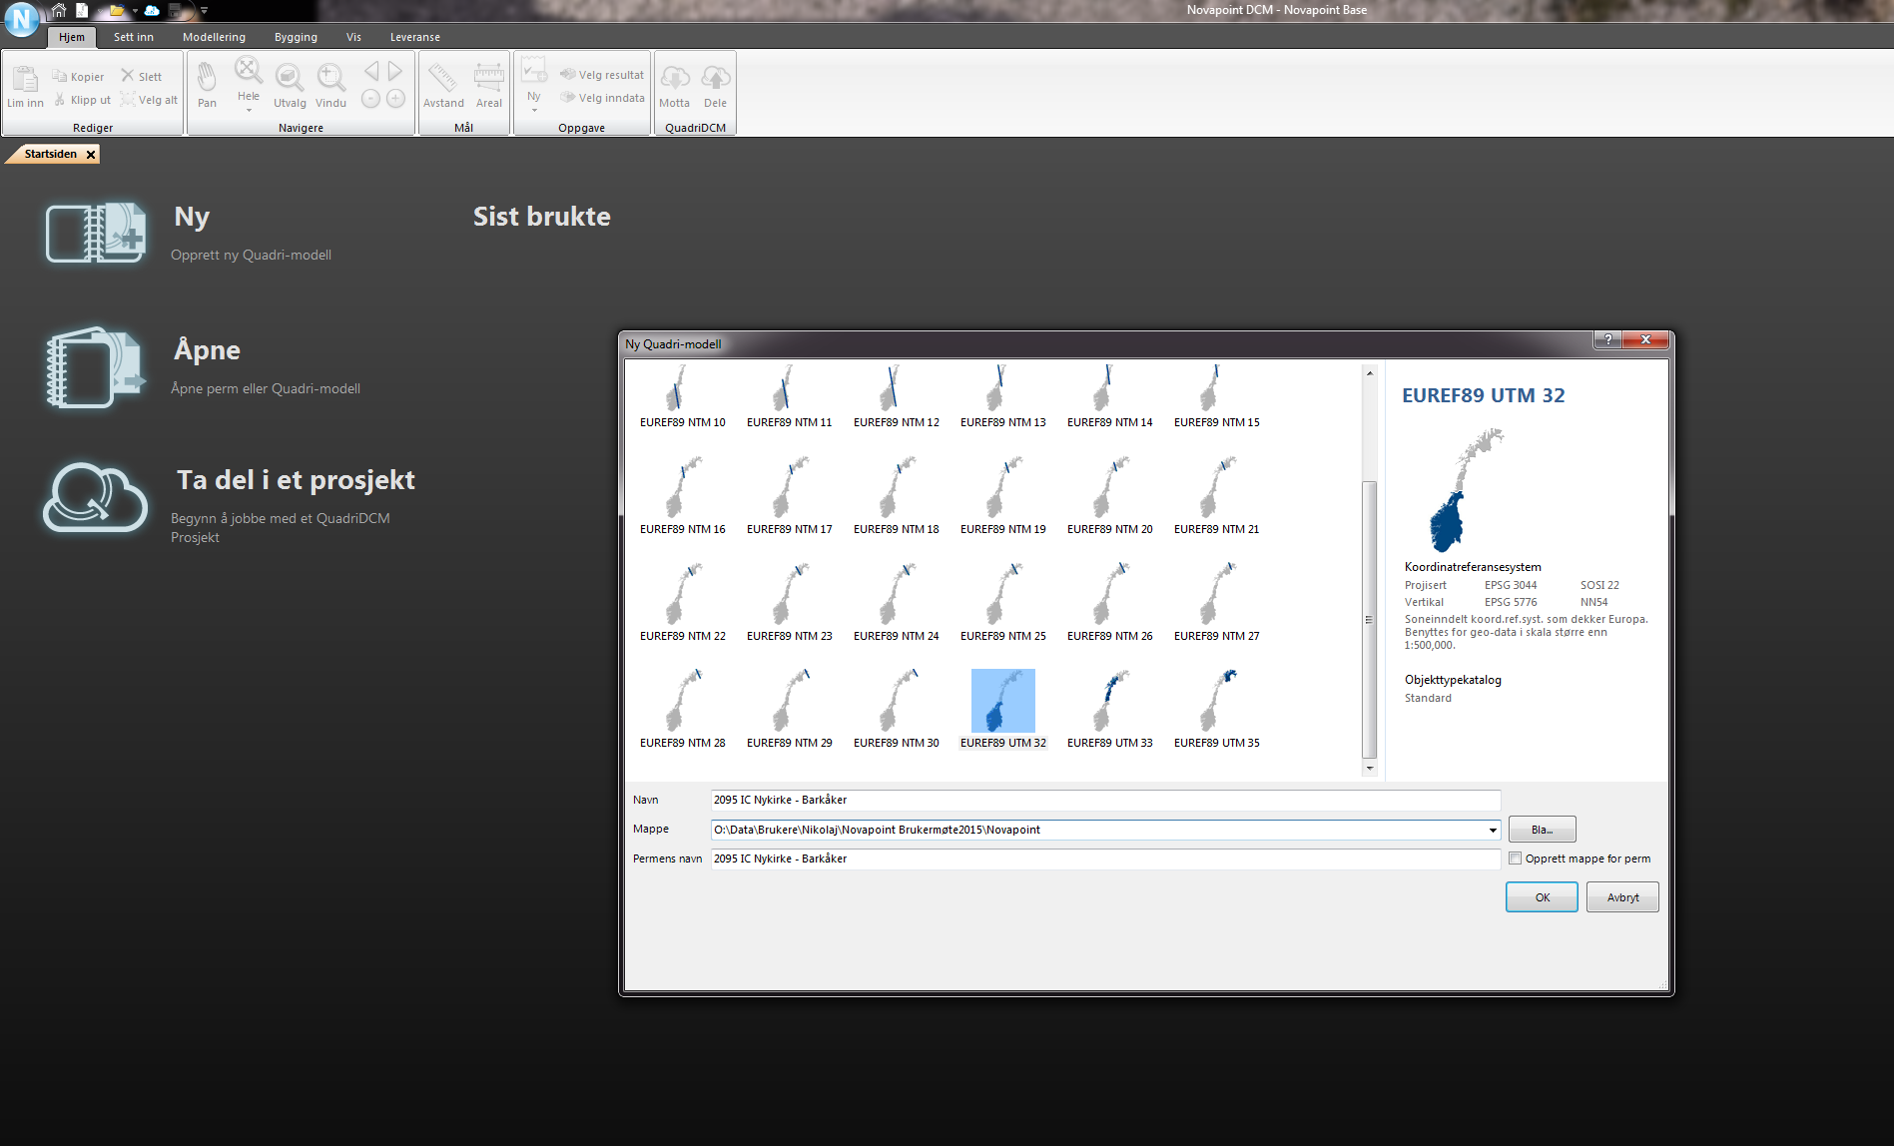
Task: Click the Hele zoom extents icon
Action: pyautogui.click(x=249, y=71)
